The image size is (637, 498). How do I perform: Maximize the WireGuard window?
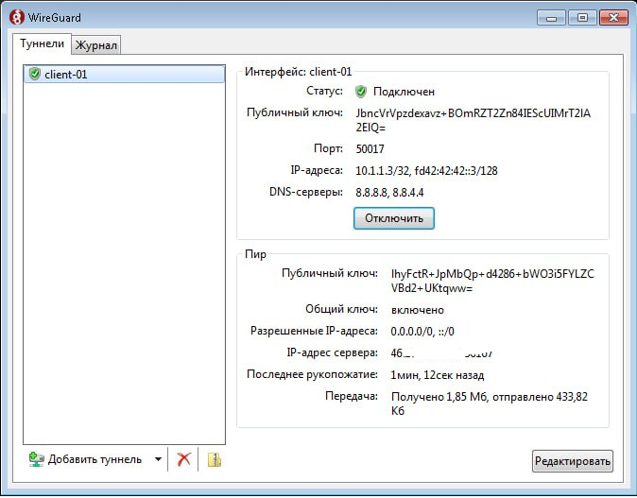pyautogui.click(x=581, y=17)
